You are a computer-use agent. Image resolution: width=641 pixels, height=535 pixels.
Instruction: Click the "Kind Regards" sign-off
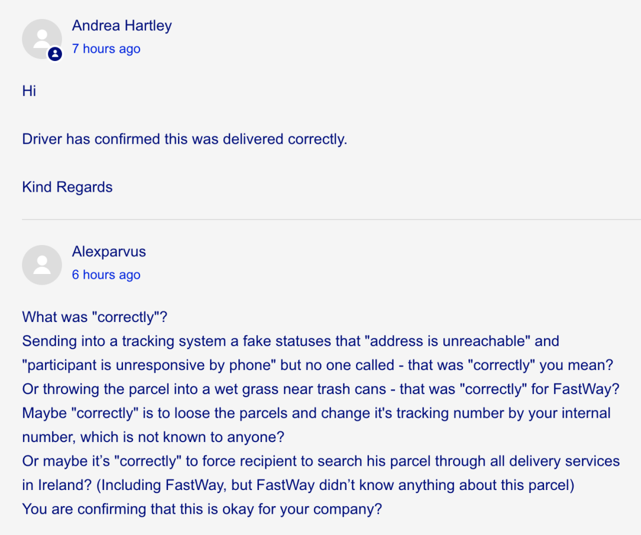(67, 187)
